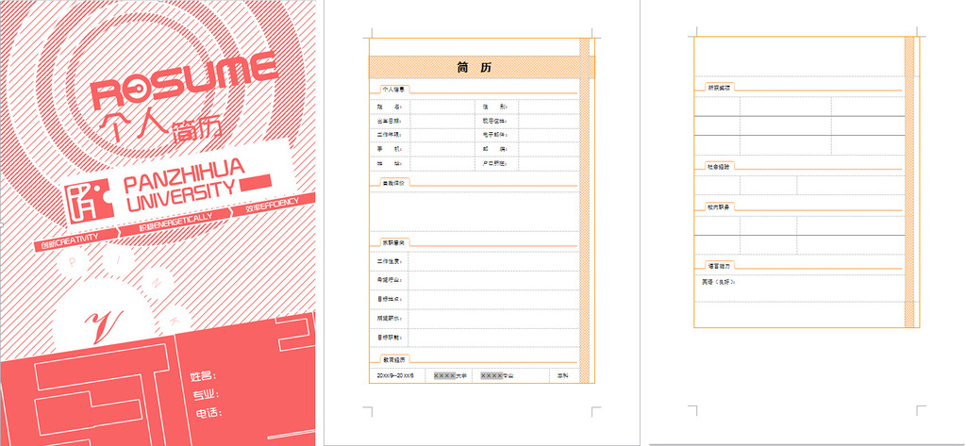Select the '求职意向' section heading
Viewport: 966px width, 446px height.
click(394, 243)
